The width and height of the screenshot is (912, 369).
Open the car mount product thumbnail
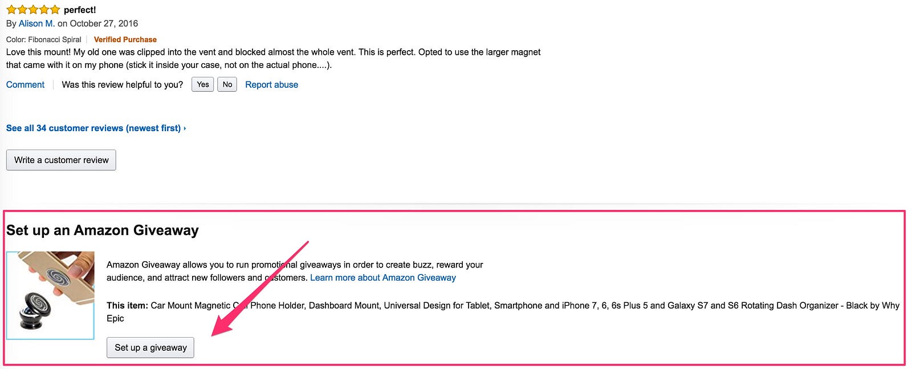click(x=50, y=295)
